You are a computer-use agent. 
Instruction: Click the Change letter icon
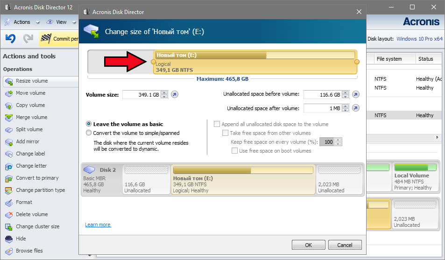8,166
